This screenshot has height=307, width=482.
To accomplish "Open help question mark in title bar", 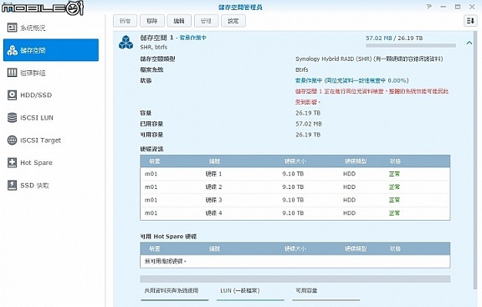I will [428, 7].
